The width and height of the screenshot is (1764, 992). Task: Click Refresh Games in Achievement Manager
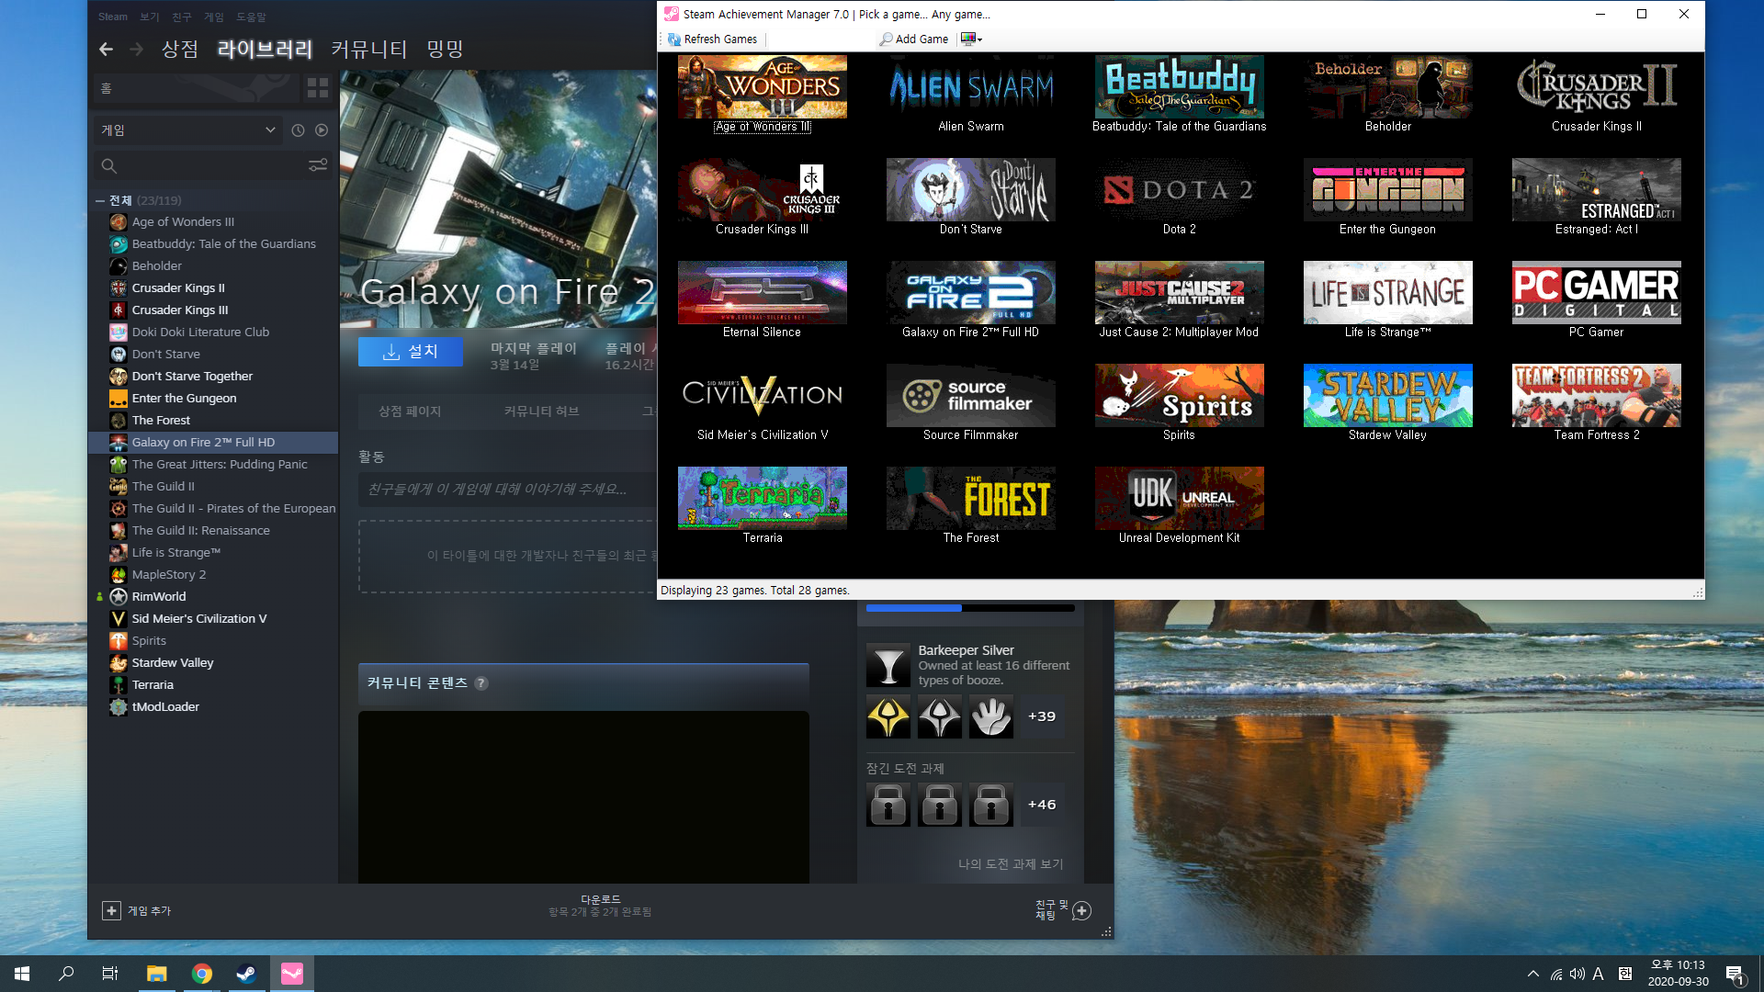pos(713,39)
